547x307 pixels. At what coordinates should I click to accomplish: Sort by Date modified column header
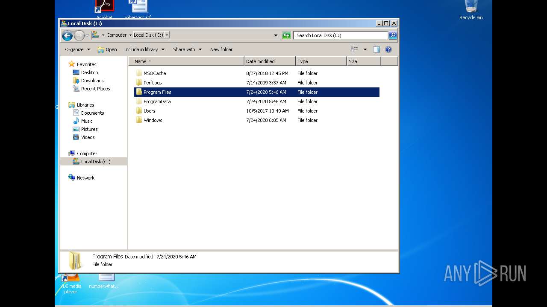[x=270, y=61]
